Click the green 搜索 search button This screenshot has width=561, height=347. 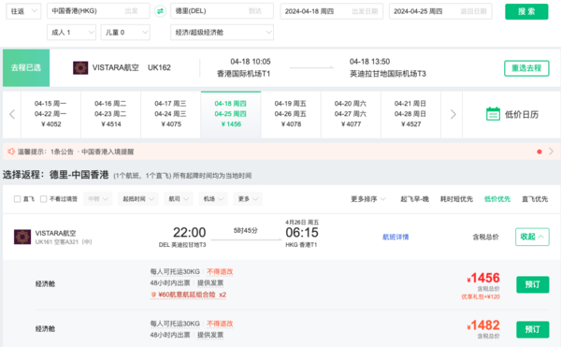pyautogui.click(x=526, y=11)
